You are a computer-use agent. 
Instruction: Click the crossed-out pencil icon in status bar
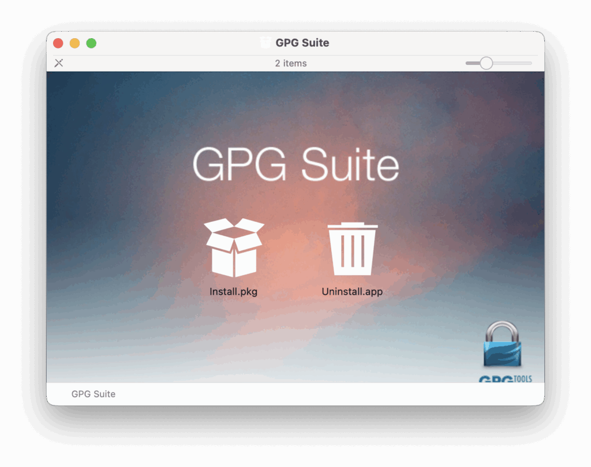59,63
